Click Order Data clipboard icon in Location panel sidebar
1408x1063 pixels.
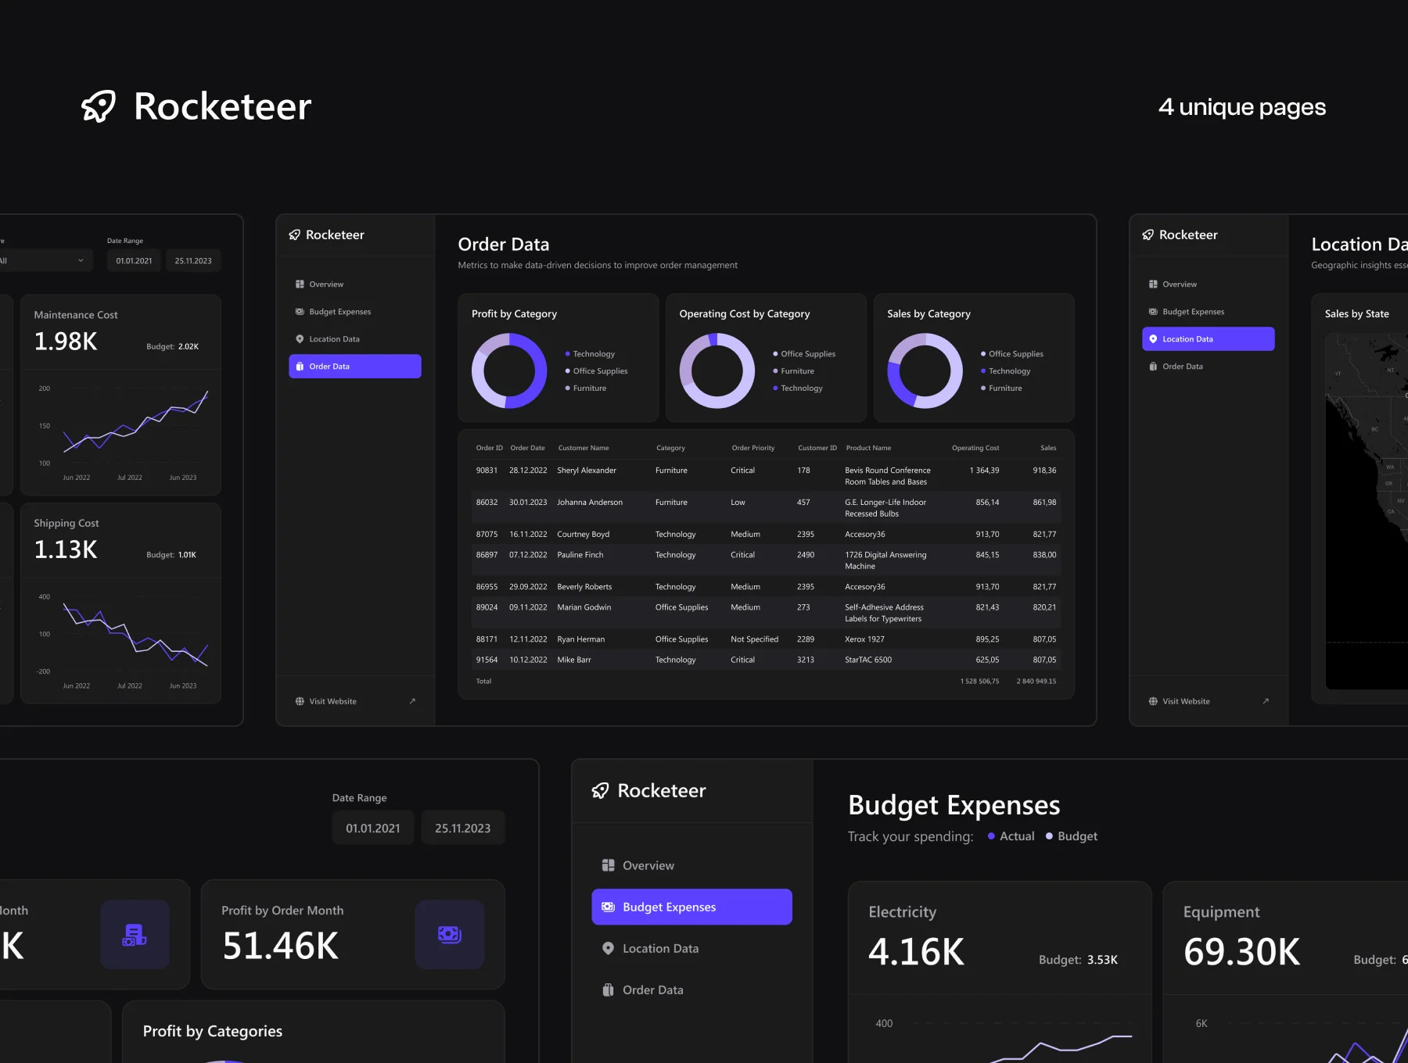click(1153, 367)
